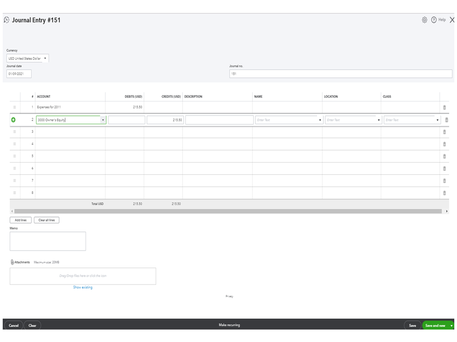This screenshot has width=457, height=342.
Task: Click the attachments paperclip icon
Action: (x=12, y=262)
